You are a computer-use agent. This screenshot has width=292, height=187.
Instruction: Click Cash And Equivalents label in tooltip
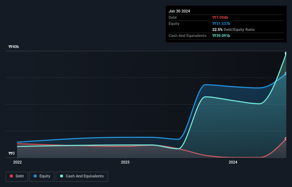[187, 36]
